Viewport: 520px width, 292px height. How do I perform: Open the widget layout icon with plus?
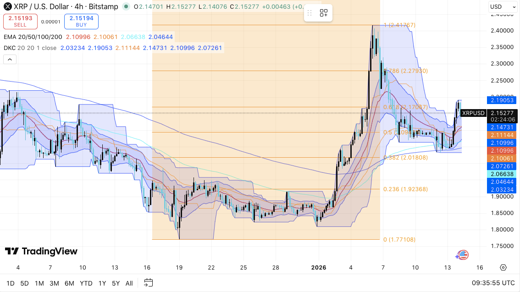click(x=324, y=13)
